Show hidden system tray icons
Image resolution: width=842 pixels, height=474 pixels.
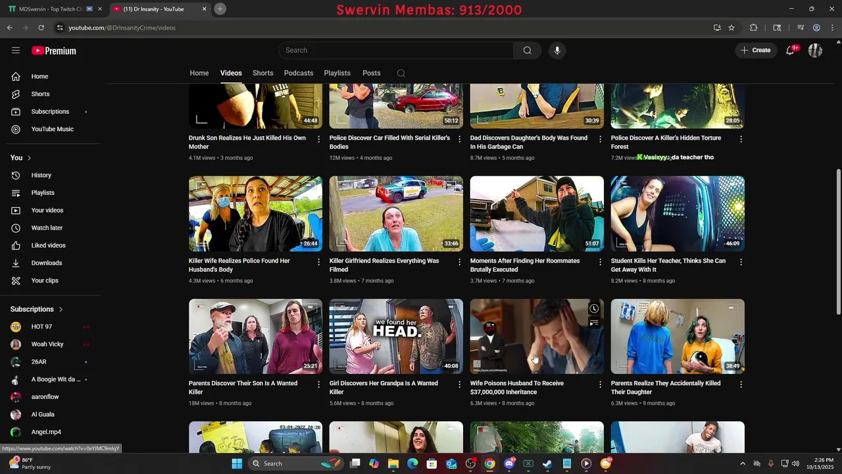[x=743, y=463]
